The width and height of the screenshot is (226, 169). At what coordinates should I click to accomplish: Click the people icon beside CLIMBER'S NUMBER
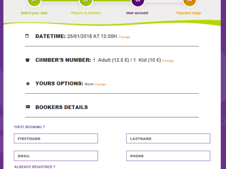[28, 60]
